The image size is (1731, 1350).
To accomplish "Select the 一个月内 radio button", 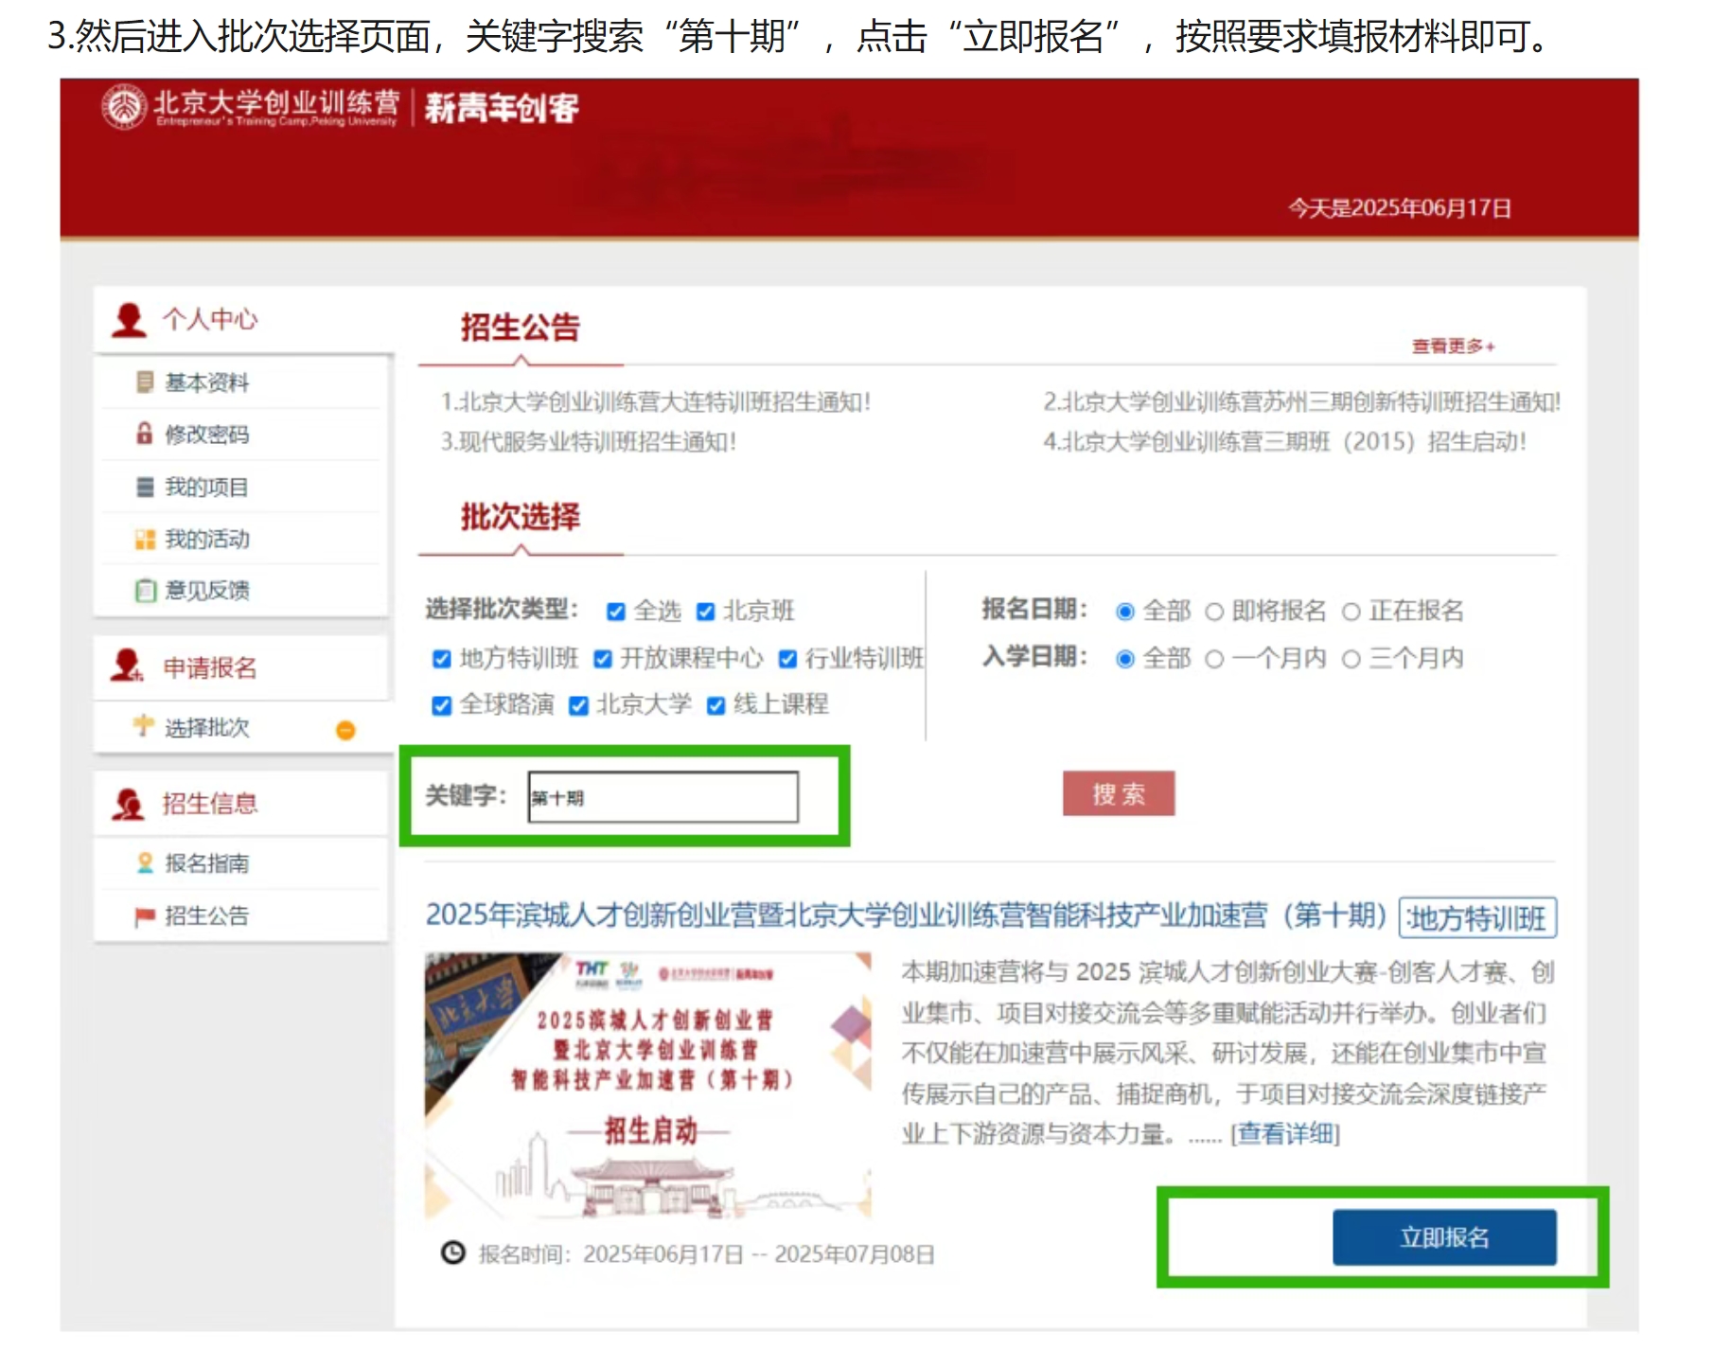I will click(x=1214, y=659).
